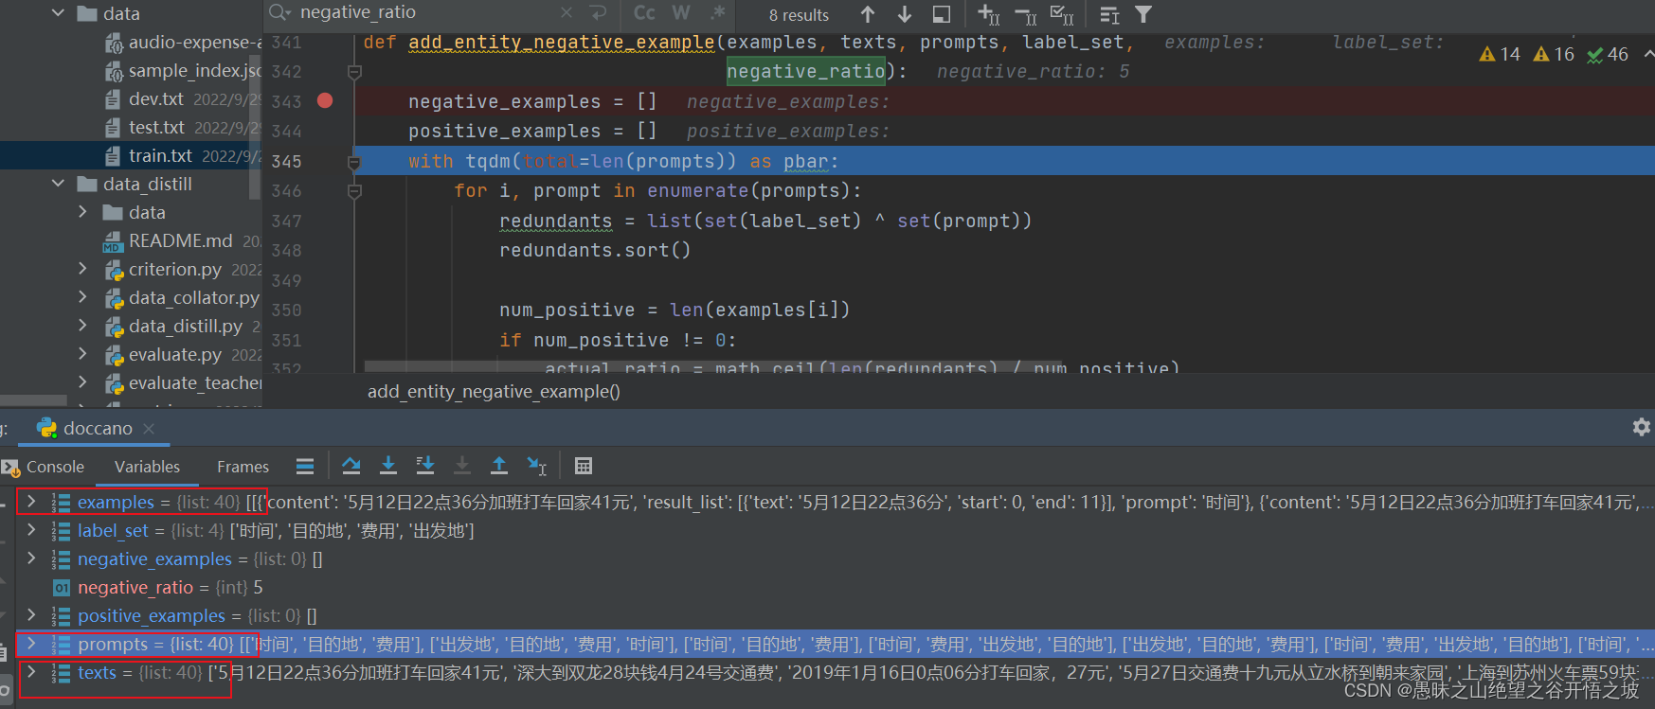Open search results in Find window
1655x709 pixels.
942,14
